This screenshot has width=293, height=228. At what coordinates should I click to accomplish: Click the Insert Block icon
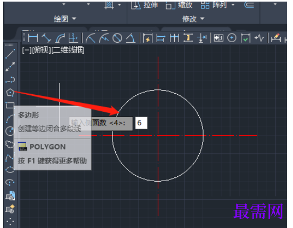pos(10,196)
